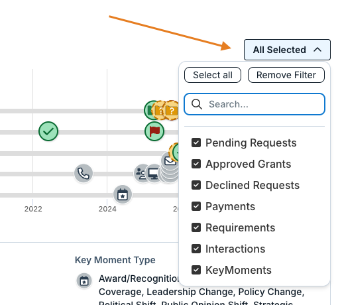Select the envelope email interaction icon
The image size is (340, 305).
click(169, 160)
